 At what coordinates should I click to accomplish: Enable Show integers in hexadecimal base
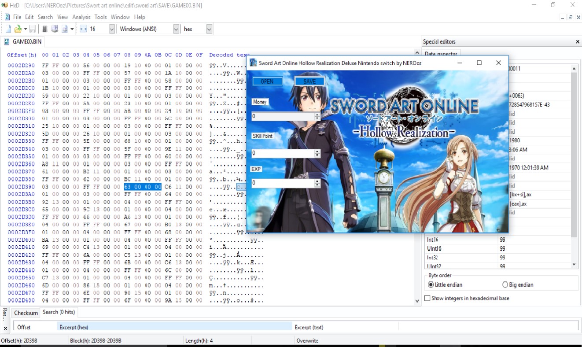coord(467,299)
